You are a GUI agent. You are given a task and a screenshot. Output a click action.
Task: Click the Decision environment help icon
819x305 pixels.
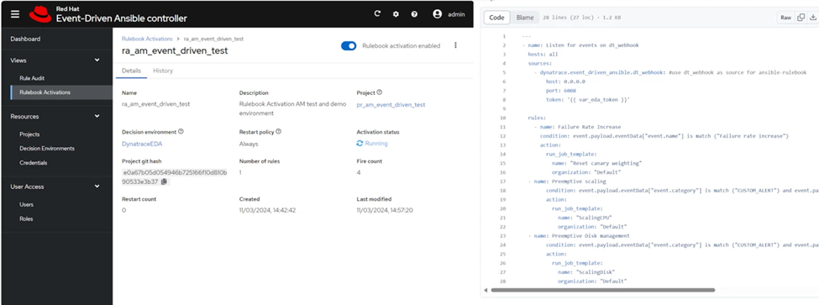point(181,132)
